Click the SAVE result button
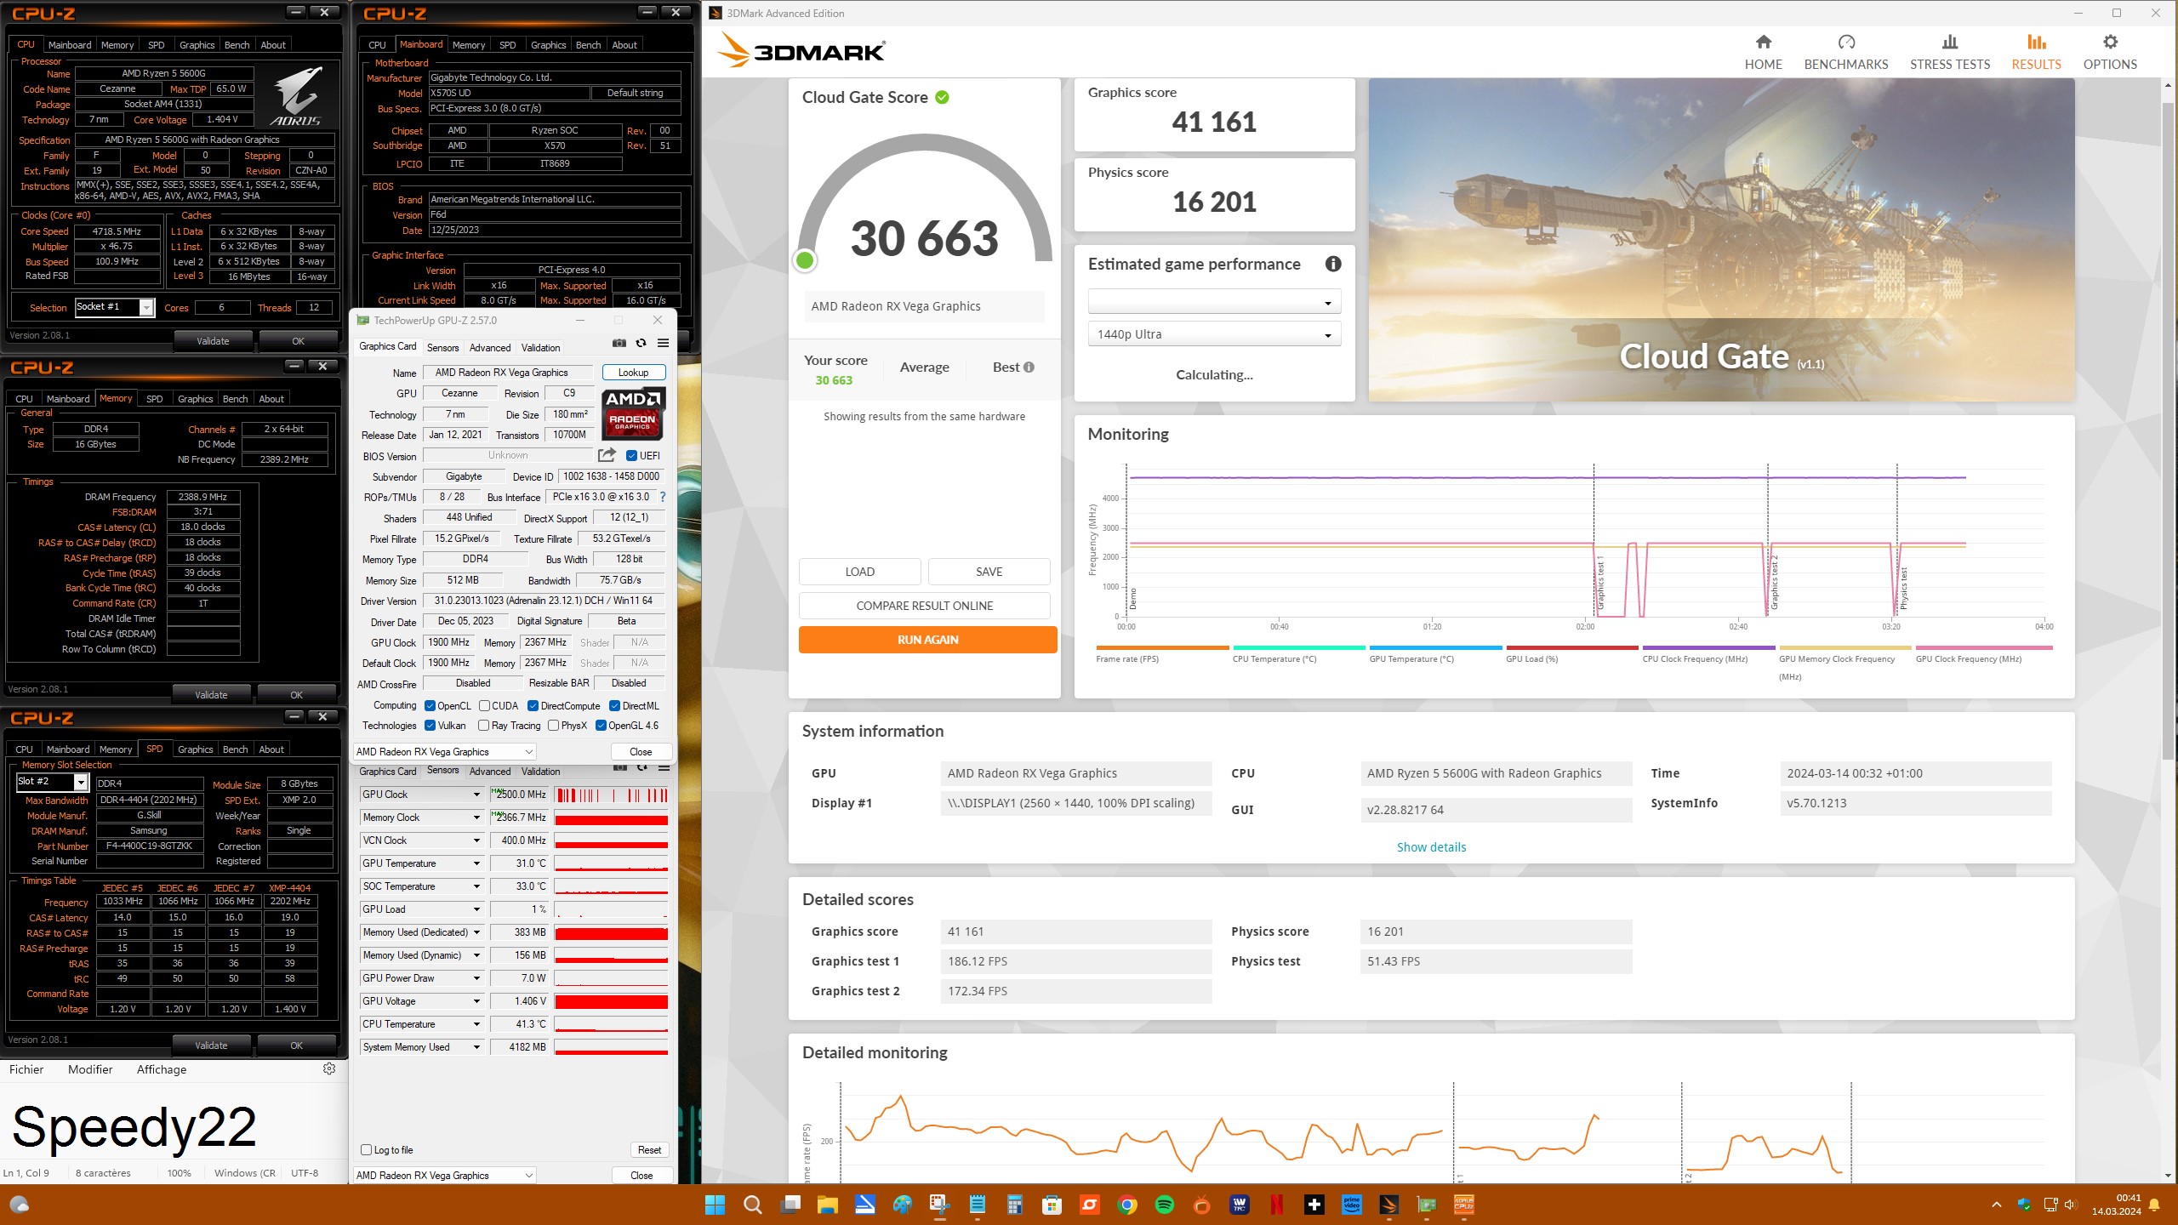This screenshot has height=1225, width=2178. click(x=989, y=572)
